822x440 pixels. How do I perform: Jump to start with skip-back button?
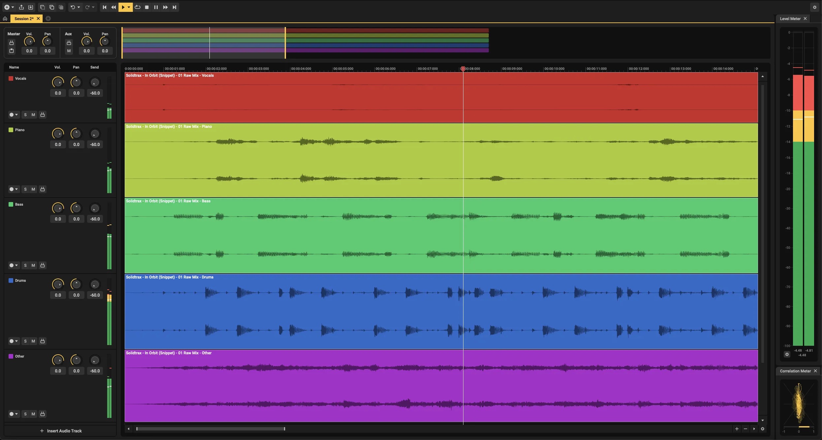click(105, 7)
